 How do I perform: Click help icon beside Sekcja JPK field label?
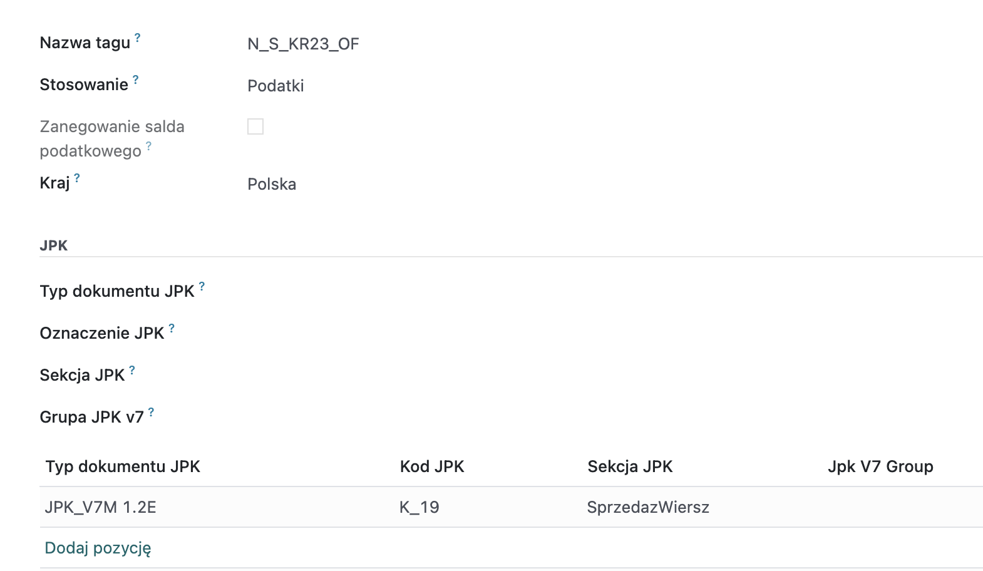pyautogui.click(x=132, y=370)
